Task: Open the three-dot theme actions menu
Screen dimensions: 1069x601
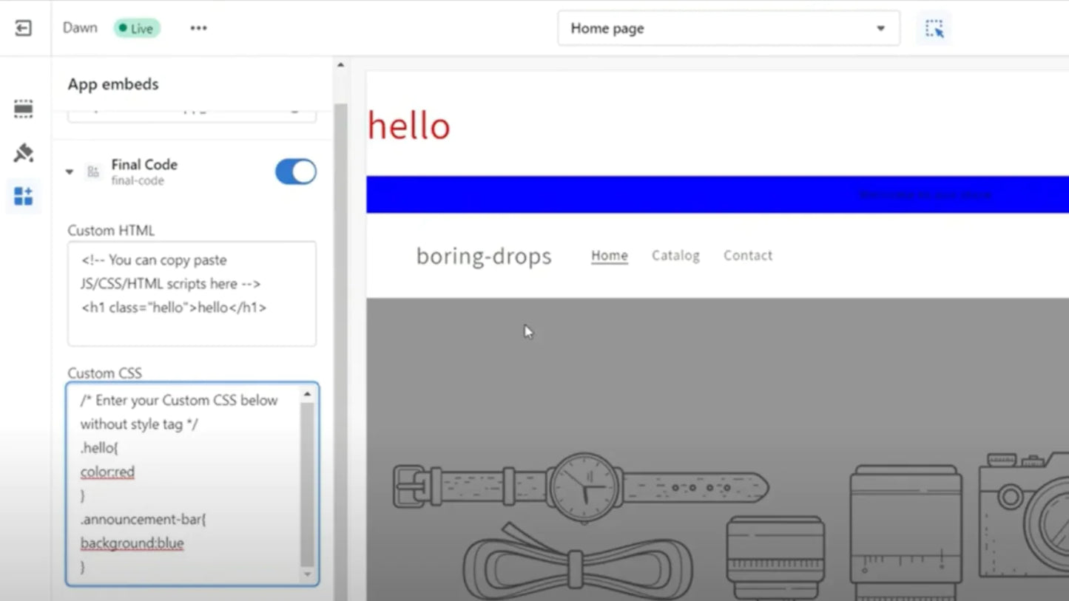Action: [x=198, y=28]
